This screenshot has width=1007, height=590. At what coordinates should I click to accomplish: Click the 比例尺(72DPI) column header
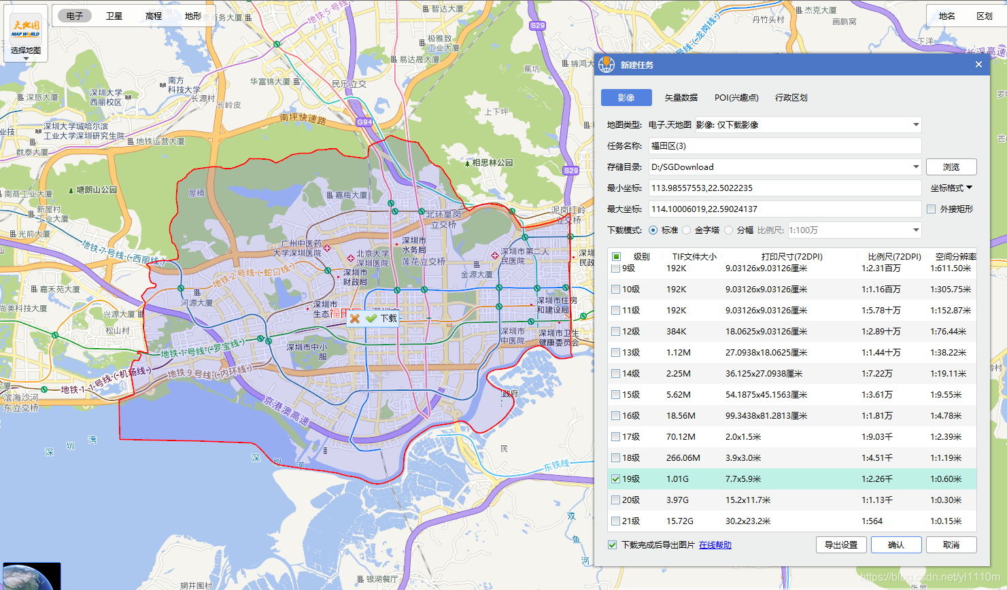[895, 256]
